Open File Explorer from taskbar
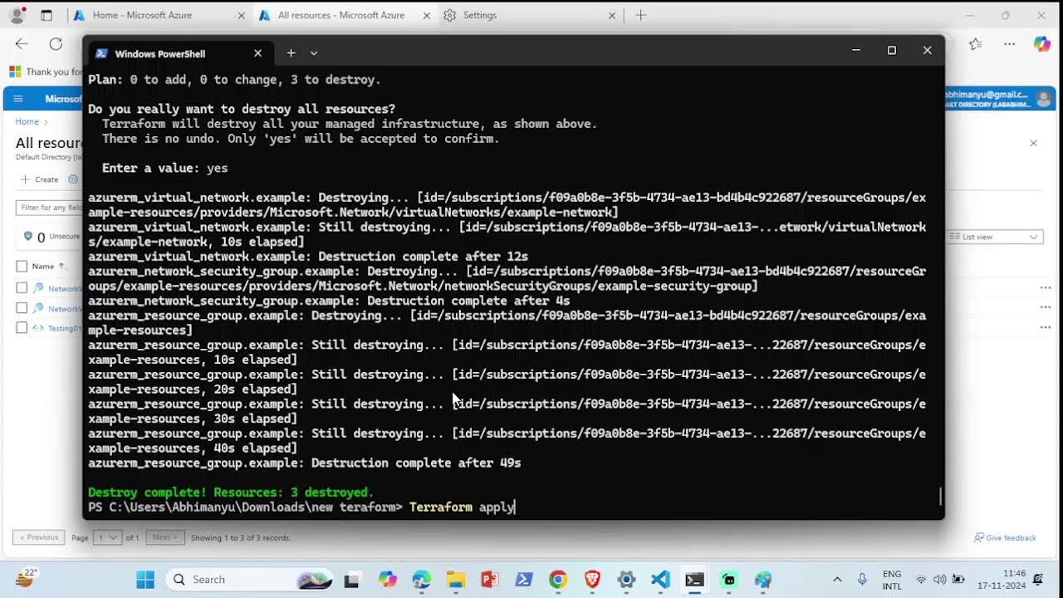 pos(455,580)
